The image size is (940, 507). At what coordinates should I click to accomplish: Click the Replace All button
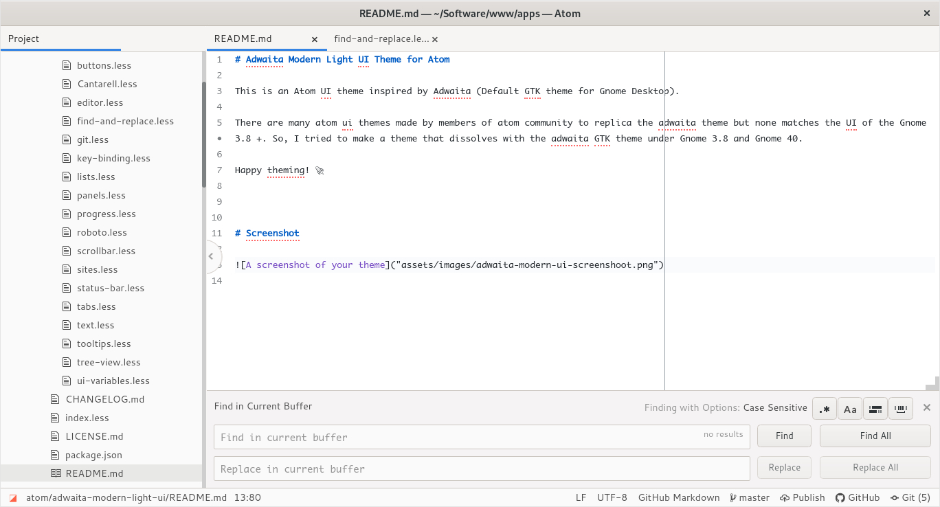click(x=875, y=467)
